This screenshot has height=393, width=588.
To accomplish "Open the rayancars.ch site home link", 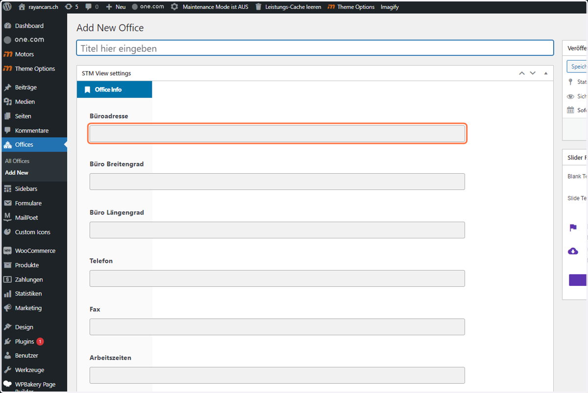I will (x=38, y=7).
